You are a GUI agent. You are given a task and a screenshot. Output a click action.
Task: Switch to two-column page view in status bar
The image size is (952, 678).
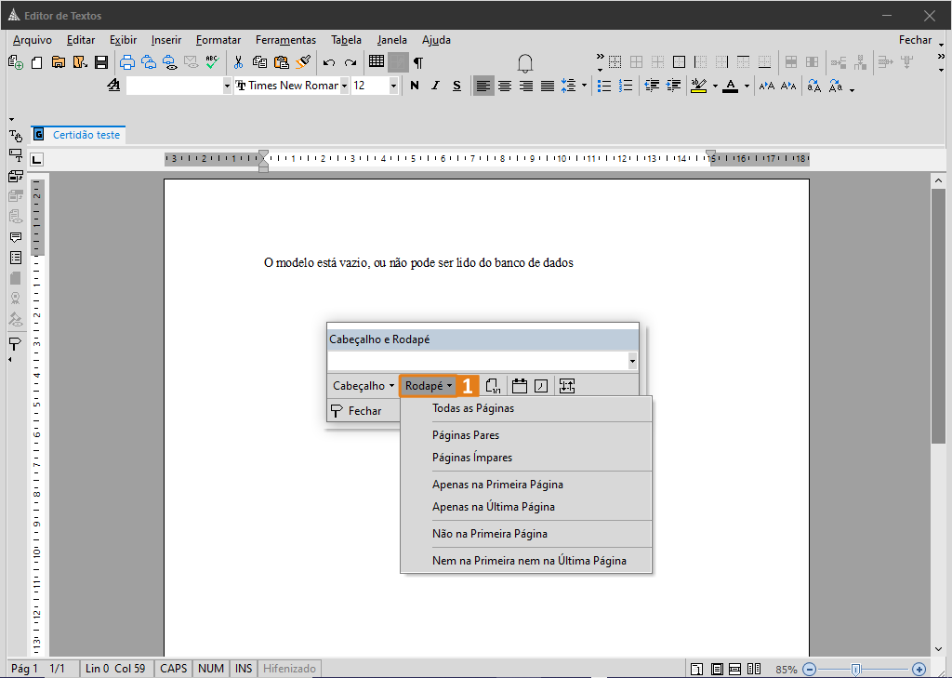(x=754, y=669)
